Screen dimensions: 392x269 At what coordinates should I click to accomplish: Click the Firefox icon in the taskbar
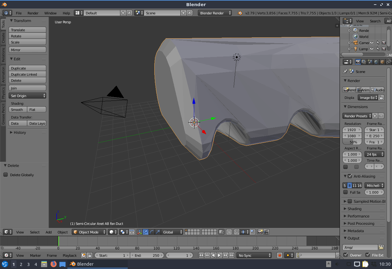tap(54, 264)
